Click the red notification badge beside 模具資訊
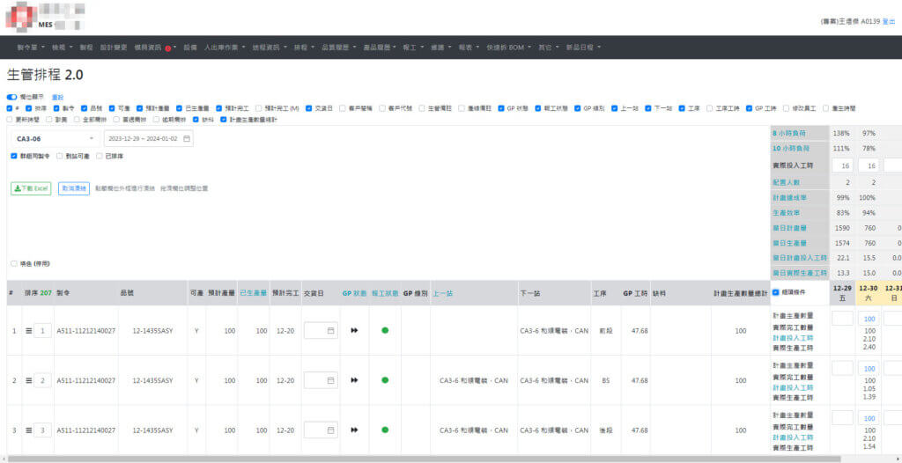The height and width of the screenshot is (463, 902). 167,48
